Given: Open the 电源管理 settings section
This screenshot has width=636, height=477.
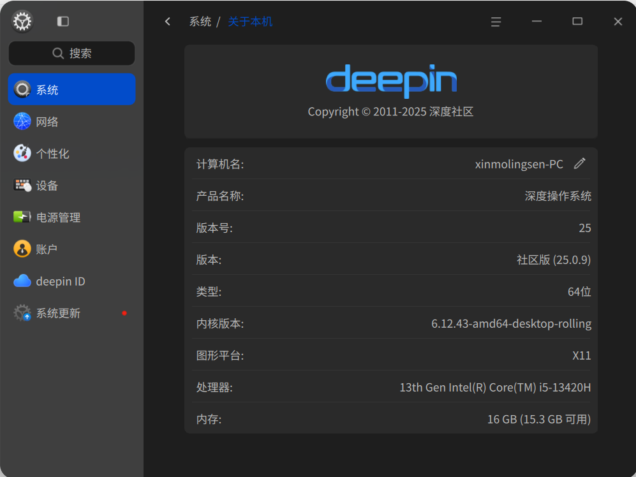Looking at the screenshot, I should [72, 217].
